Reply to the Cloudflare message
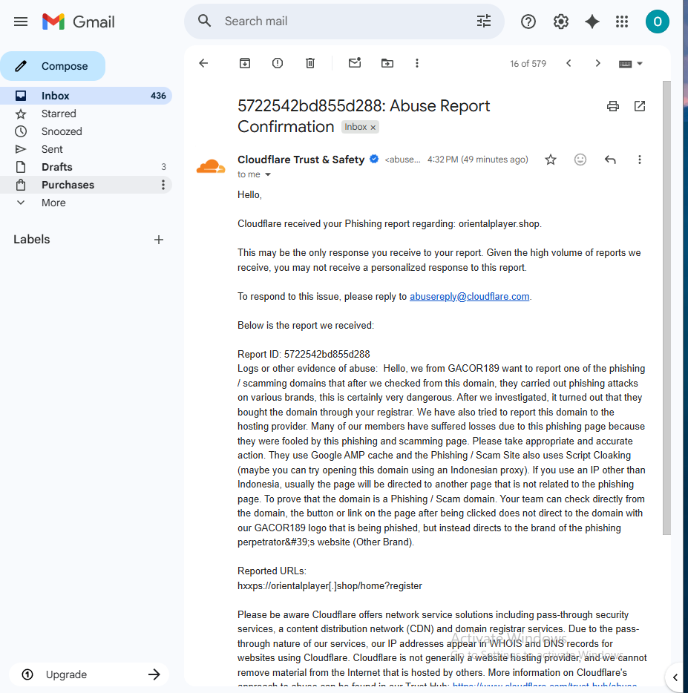Image resolution: width=688 pixels, height=693 pixels. pos(610,160)
